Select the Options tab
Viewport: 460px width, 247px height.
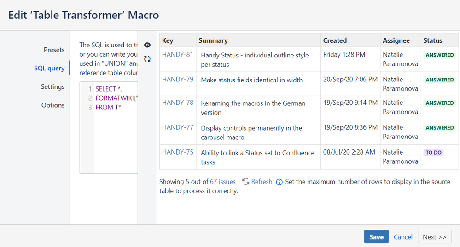[53, 105]
